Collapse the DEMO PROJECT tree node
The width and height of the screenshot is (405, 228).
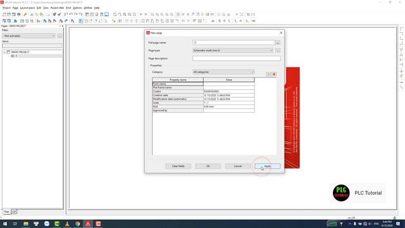click(4, 52)
